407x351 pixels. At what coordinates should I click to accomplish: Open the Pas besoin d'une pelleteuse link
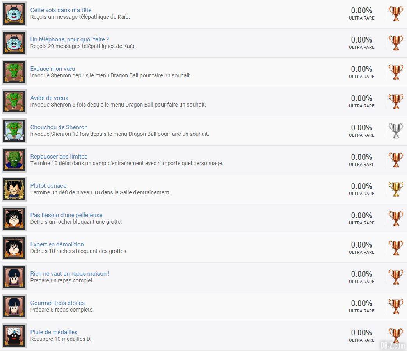coord(66,215)
